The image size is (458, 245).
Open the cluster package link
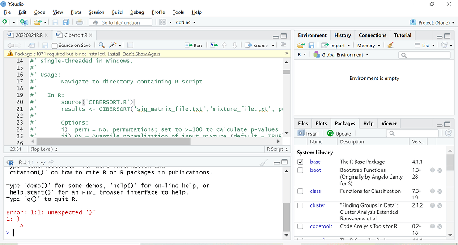tap(318, 205)
